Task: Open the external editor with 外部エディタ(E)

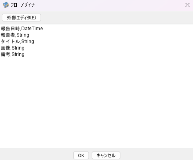Action: [x=21, y=18]
